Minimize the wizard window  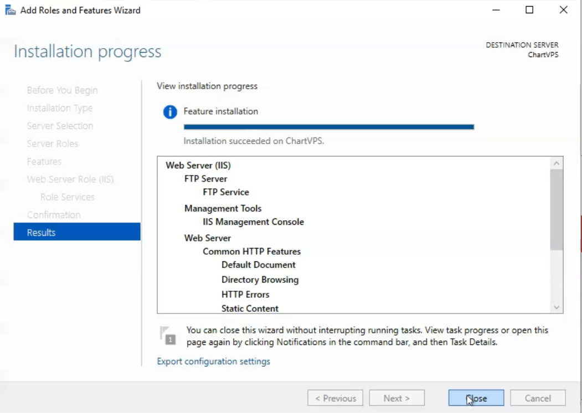coord(496,10)
